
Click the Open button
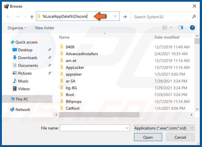click(x=148, y=137)
